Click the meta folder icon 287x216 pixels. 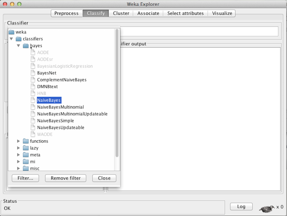tap(26, 155)
